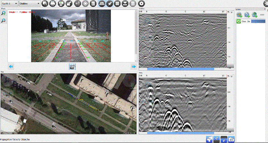Go to next photo with right arrow
Viewport: 268px width, 143px height.
click(133, 67)
